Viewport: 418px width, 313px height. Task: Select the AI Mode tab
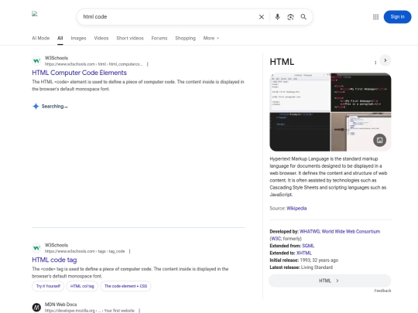41,38
